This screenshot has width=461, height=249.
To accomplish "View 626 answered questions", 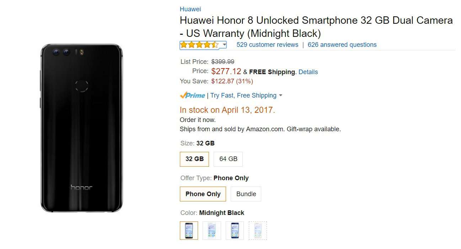I will coord(342,45).
